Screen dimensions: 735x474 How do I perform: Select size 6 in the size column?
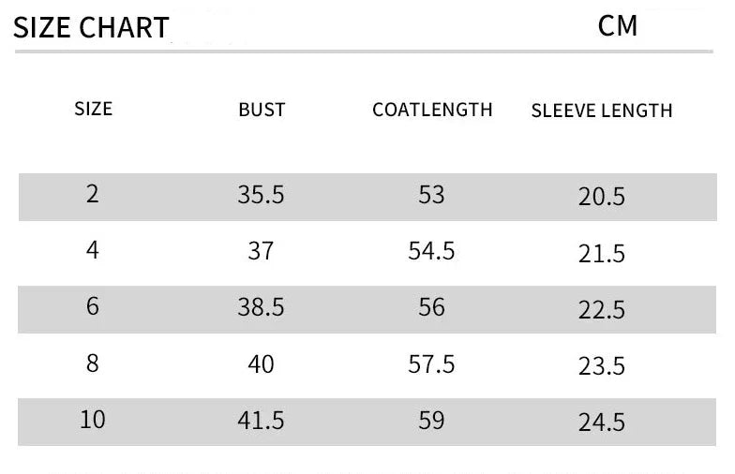pyautogui.click(x=92, y=307)
